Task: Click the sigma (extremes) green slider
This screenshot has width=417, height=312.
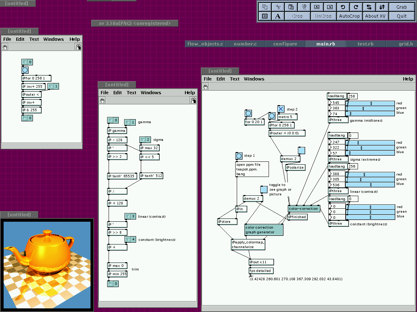Action: point(370,147)
